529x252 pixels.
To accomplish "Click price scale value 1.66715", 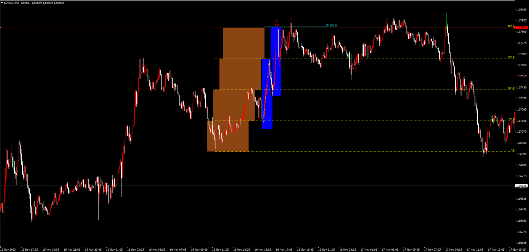I will (x=521, y=176).
